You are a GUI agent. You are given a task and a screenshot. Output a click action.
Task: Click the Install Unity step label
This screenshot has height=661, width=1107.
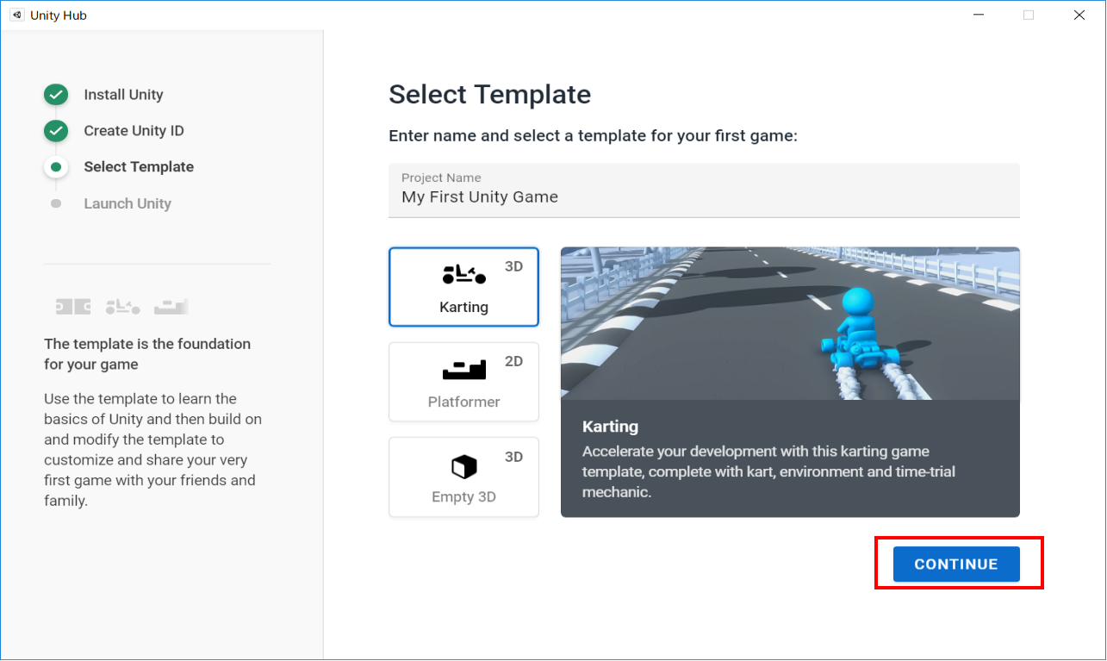(123, 95)
